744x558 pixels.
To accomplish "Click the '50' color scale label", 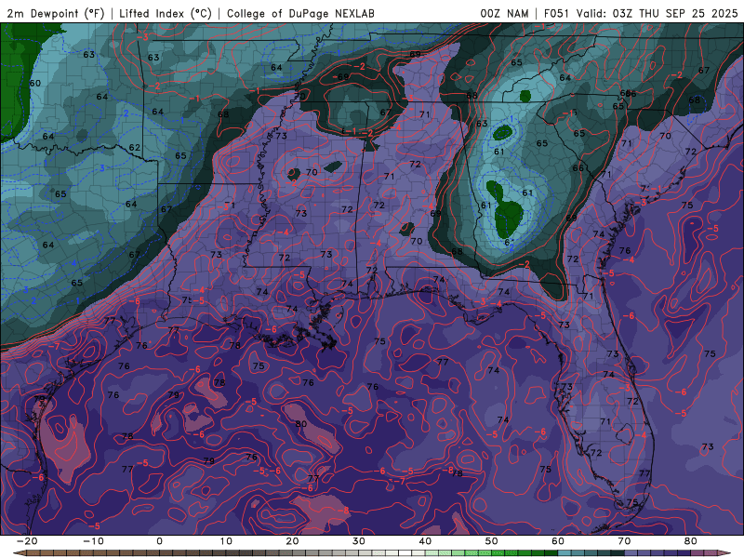I will coord(492,541).
